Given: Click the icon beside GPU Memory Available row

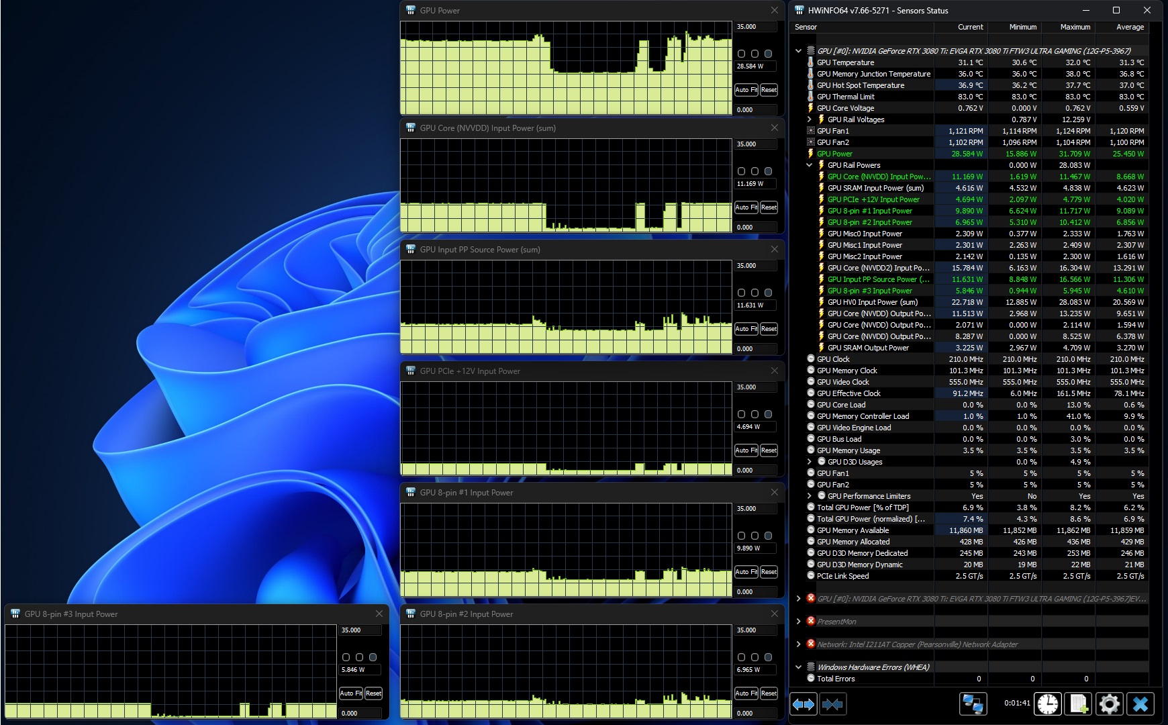Looking at the screenshot, I should tap(810, 530).
